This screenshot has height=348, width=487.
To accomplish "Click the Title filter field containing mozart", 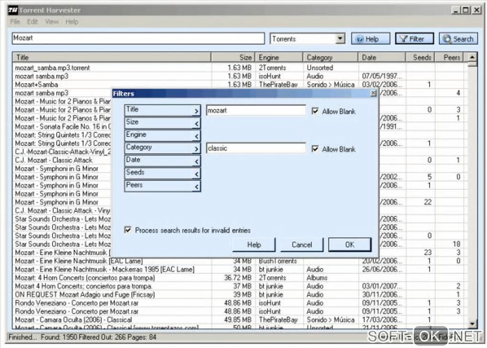I will click(x=256, y=111).
